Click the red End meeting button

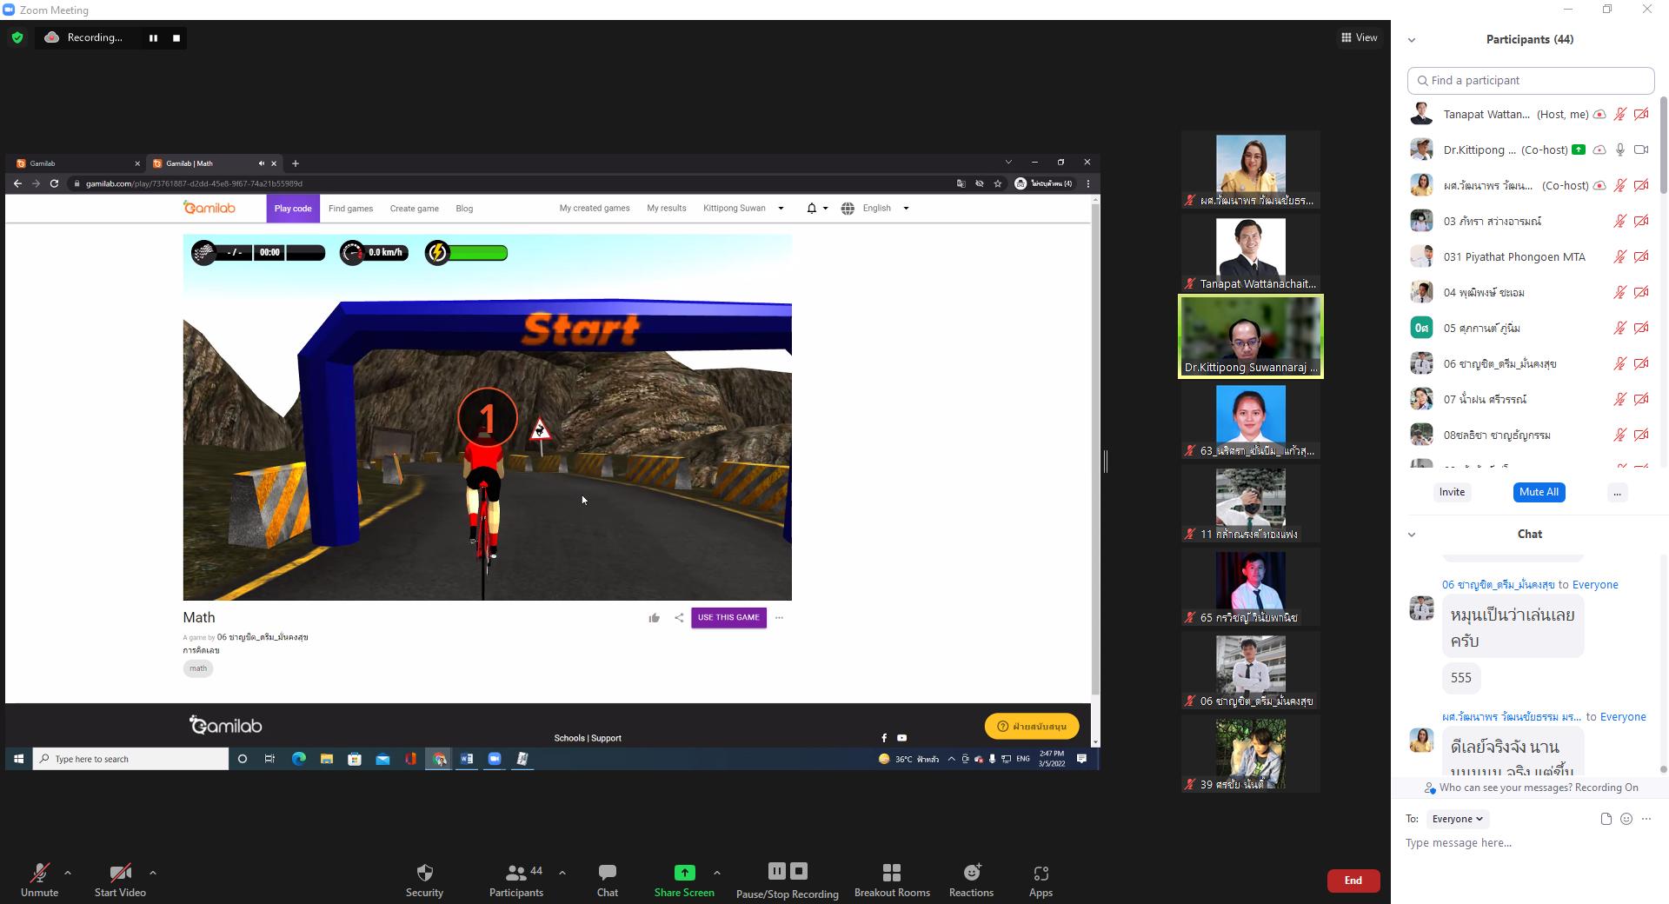coord(1353,881)
